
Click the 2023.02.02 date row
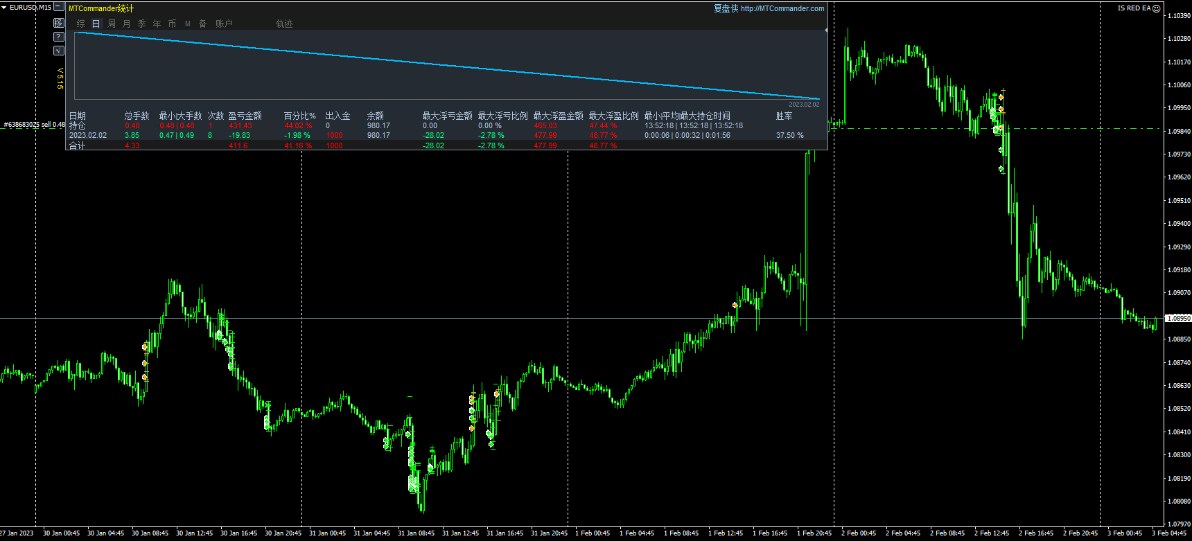click(88, 135)
